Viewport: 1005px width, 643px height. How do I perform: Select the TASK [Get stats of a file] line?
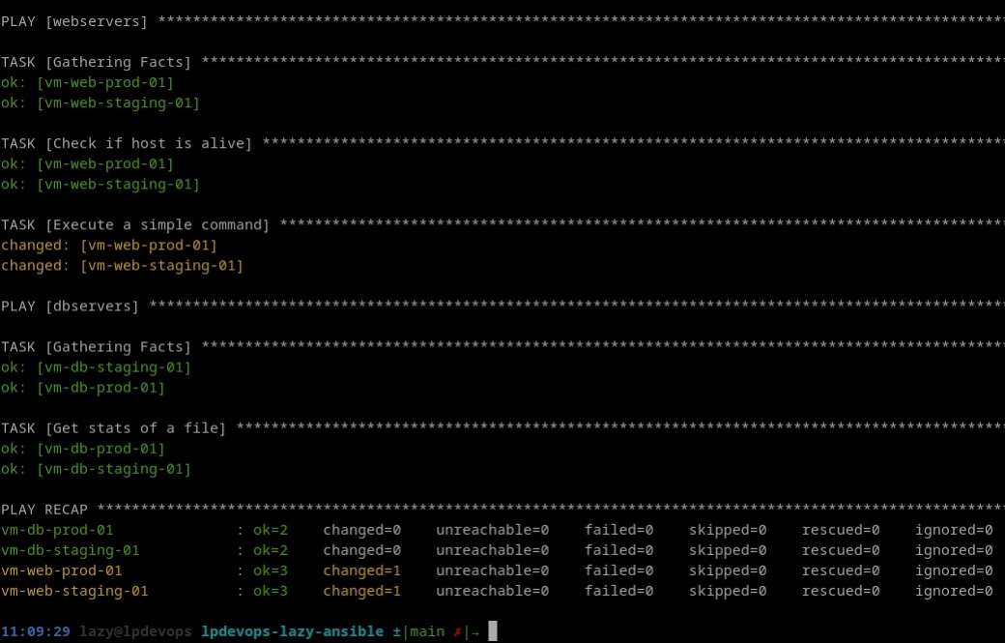coord(502,428)
